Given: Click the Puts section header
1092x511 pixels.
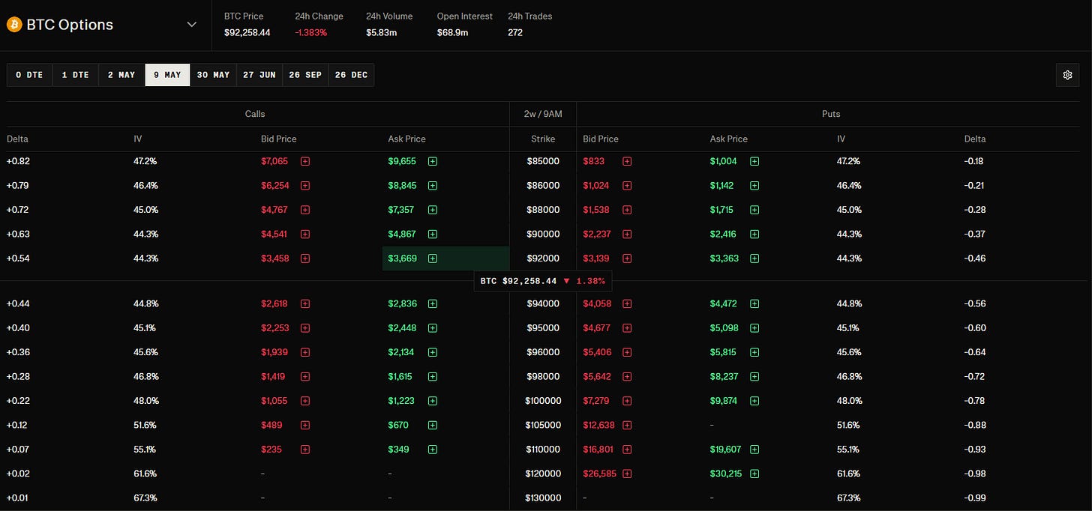Looking at the screenshot, I should [x=831, y=114].
